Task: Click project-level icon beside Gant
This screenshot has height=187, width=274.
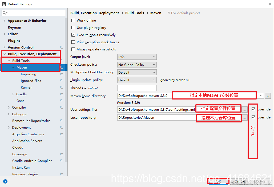Action: [62, 101]
